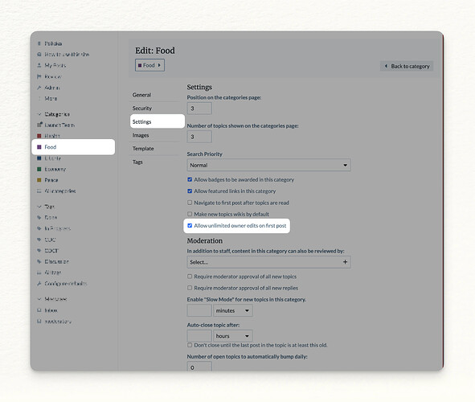475x402 pixels.
Task: Click the inbox icon beside Inbox
Action: click(x=39, y=310)
